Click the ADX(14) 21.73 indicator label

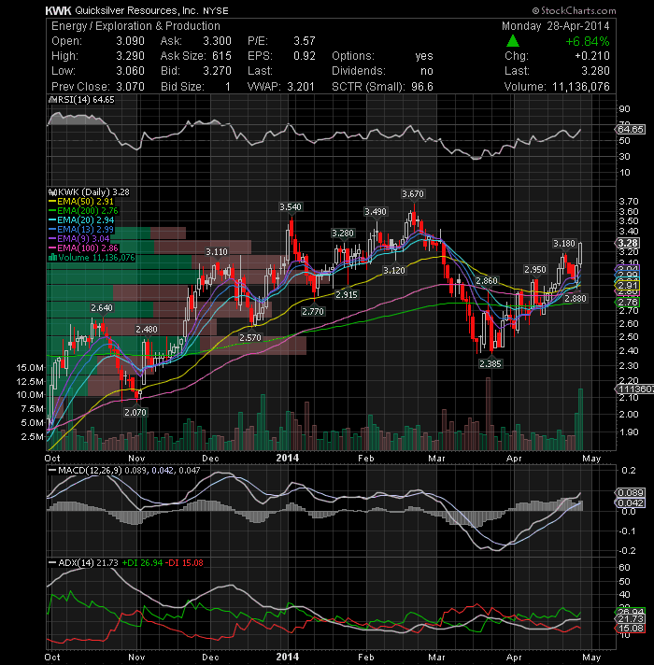pos(83,563)
